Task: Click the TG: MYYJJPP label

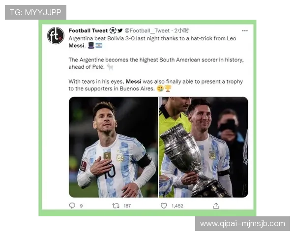Action: pos(35,12)
